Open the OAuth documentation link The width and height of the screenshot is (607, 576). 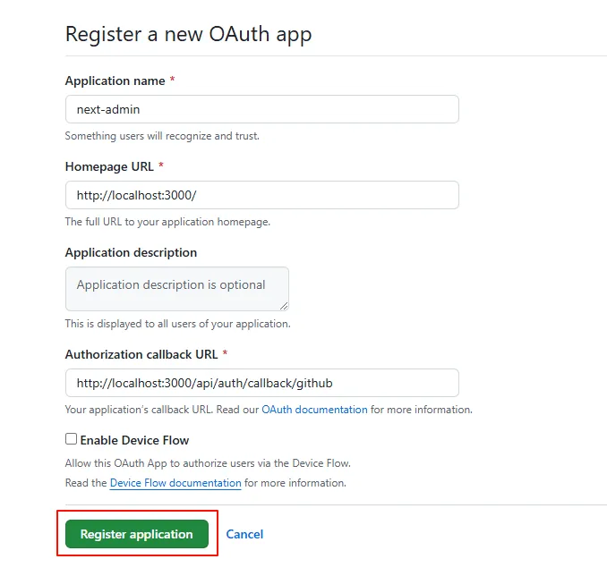point(314,410)
